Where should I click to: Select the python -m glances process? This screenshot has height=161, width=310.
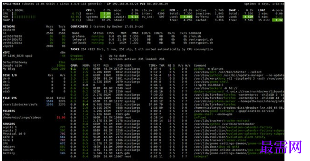click(x=209, y=69)
